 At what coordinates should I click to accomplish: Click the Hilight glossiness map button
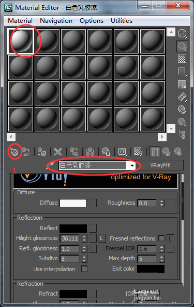93,238
